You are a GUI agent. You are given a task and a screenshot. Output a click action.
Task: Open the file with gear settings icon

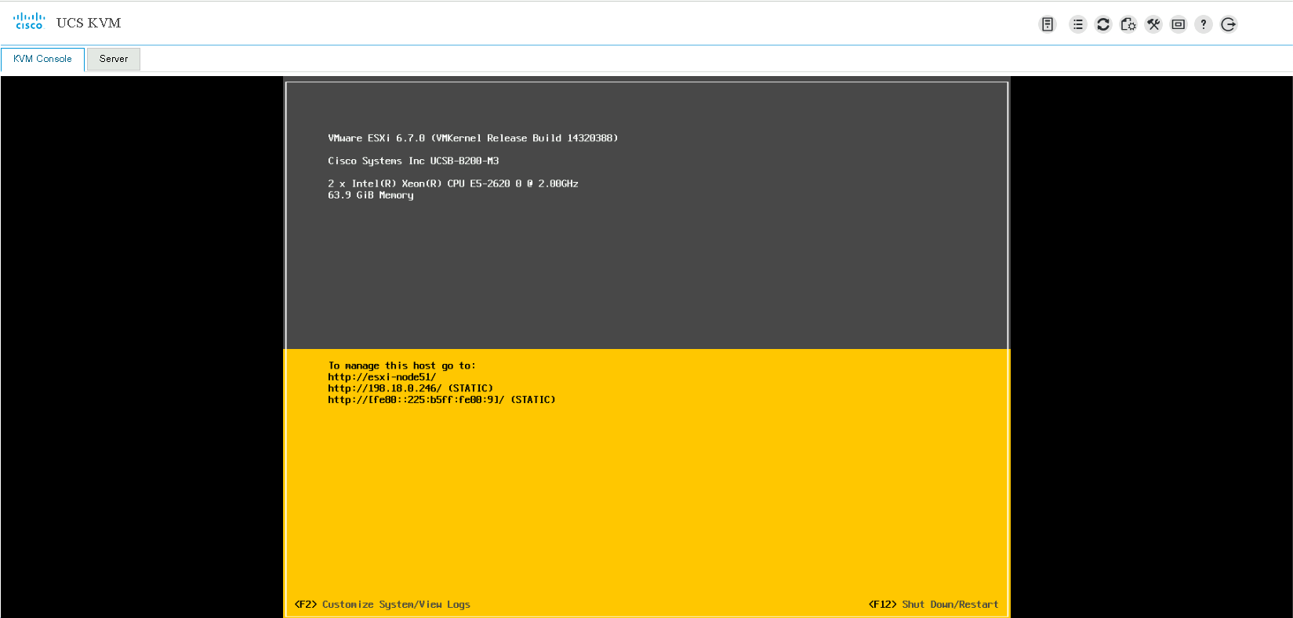[1128, 24]
